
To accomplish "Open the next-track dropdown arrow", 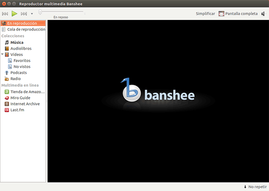I will click(32, 14).
